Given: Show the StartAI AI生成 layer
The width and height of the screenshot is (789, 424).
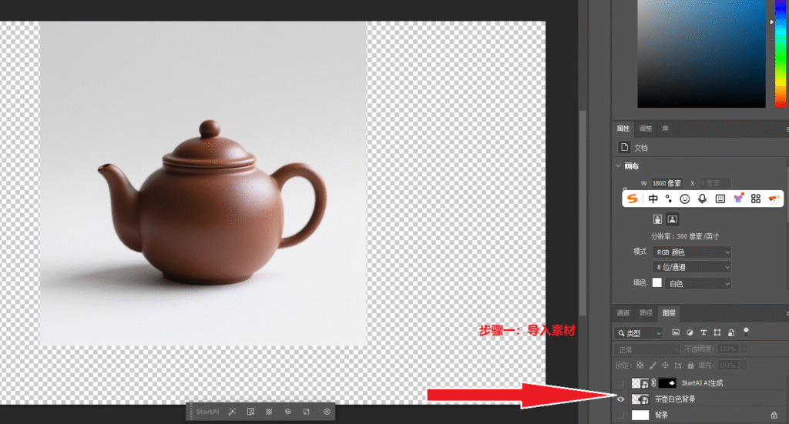Looking at the screenshot, I should click(x=621, y=382).
